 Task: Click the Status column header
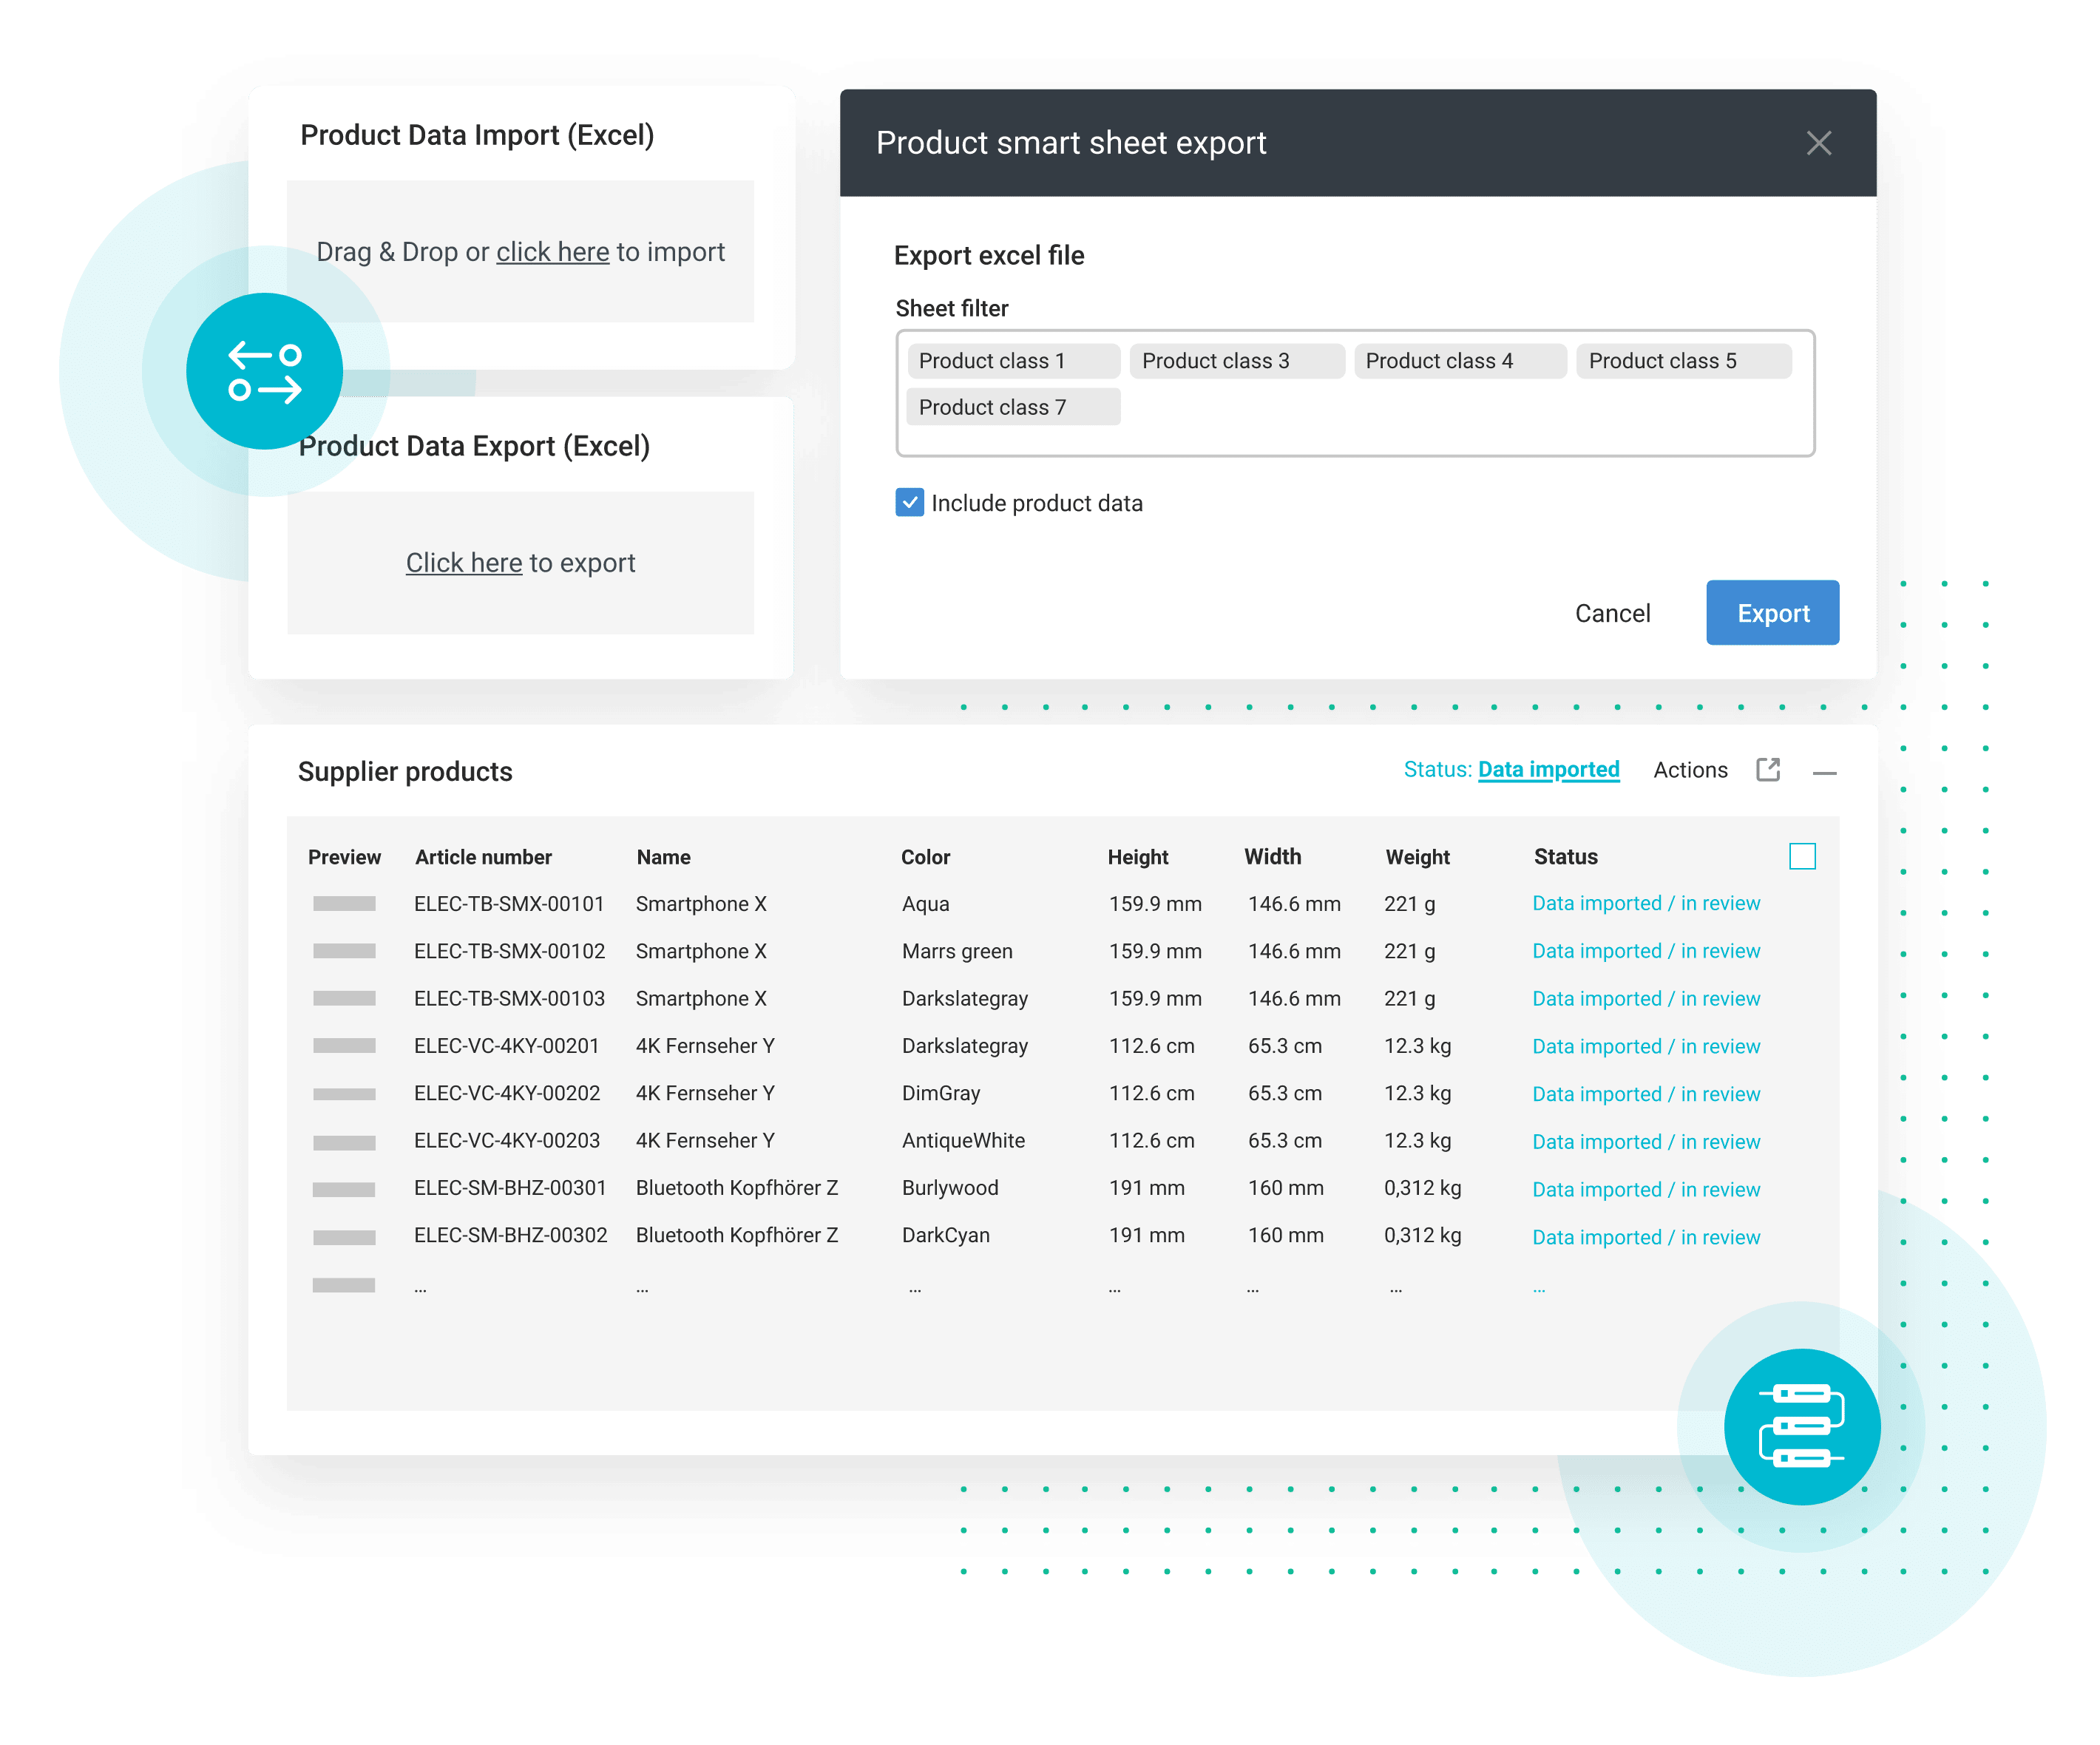(1565, 857)
